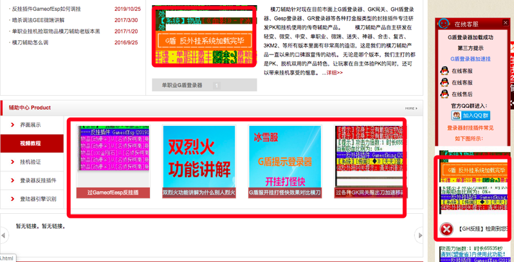The width and height of the screenshot is (514, 262).
Task: Open the 双烈火功能讲解 video thumbnail
Action: [x=199, y=157]
